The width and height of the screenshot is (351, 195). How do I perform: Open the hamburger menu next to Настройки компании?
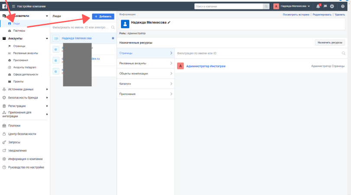coord(13,6)
